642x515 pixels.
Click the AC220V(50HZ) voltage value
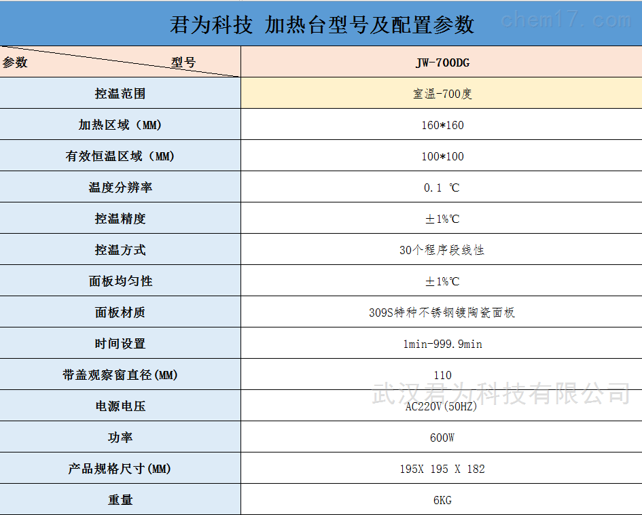442,406
